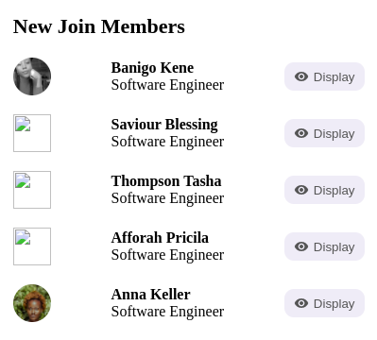
Task: Click the eye icon in Saviour Blessing's row
Action: [x=301, y=133]
